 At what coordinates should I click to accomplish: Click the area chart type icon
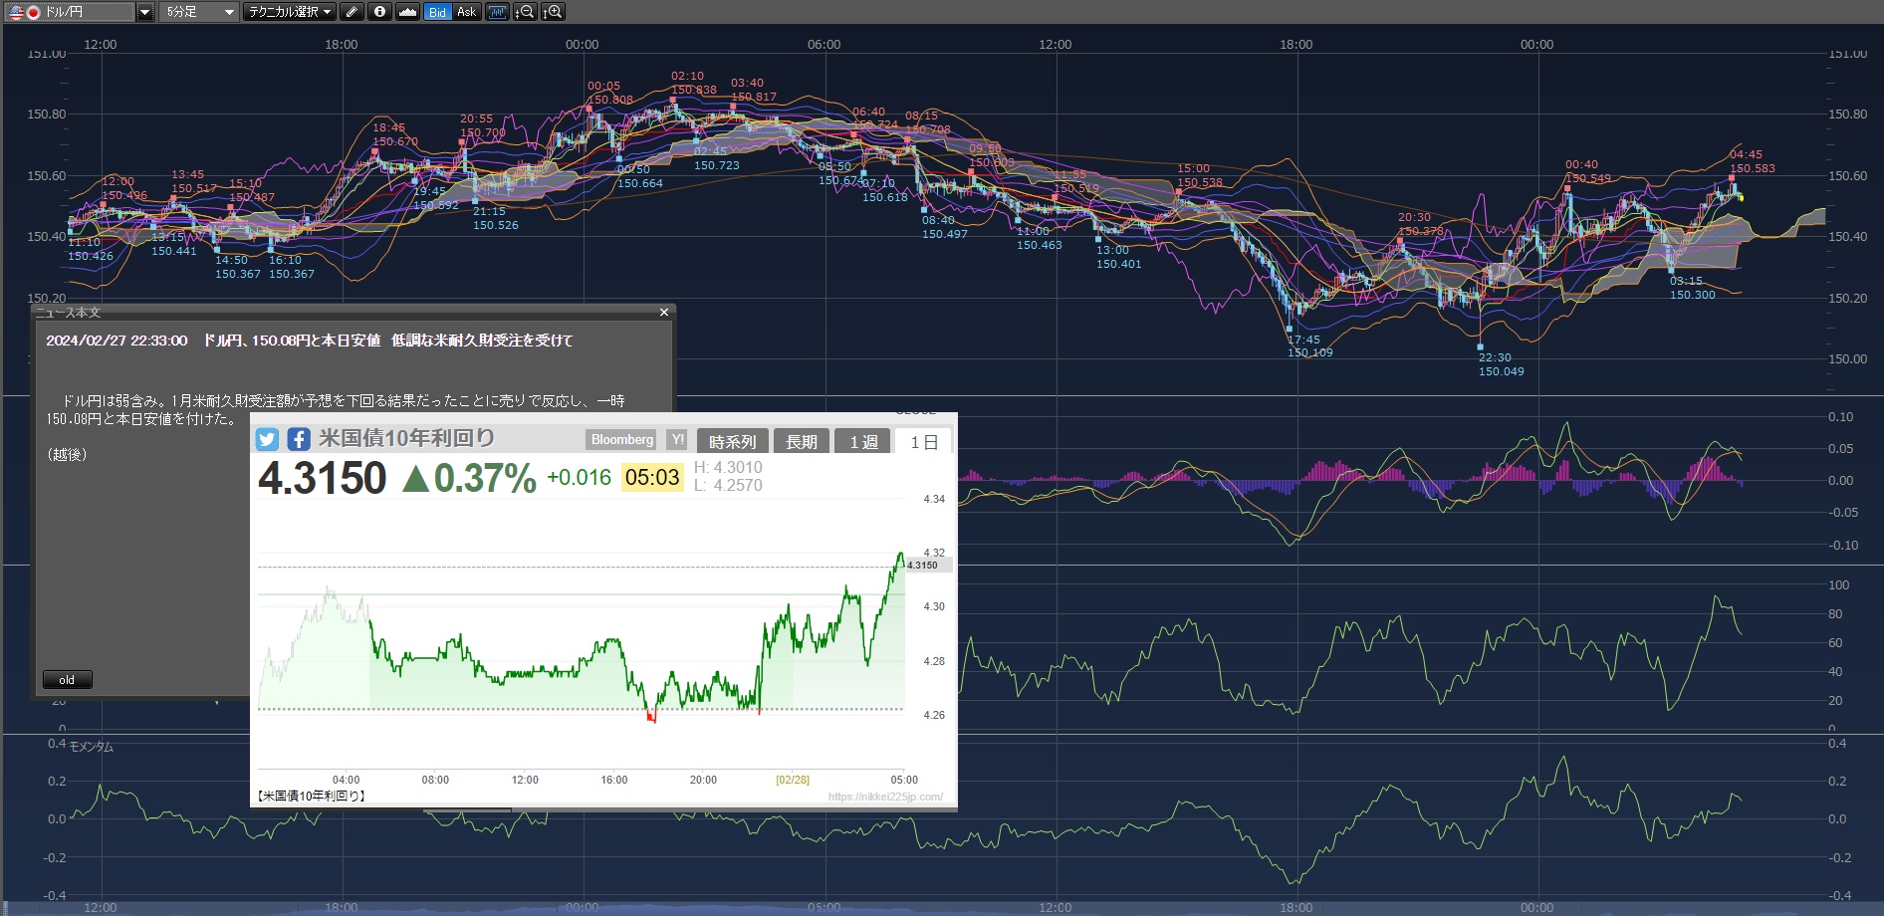[407, 12]
